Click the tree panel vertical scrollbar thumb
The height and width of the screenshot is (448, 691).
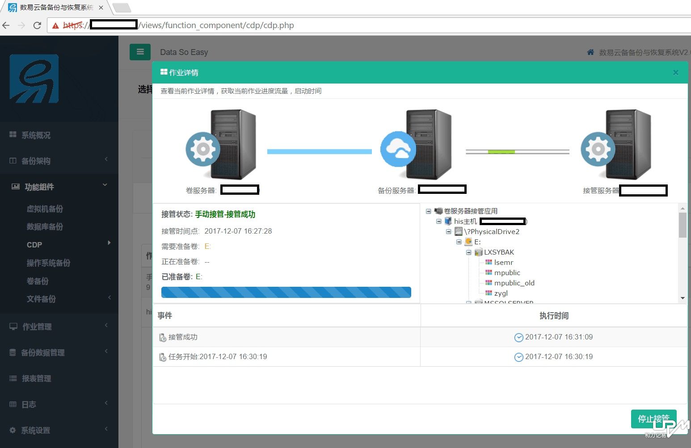[683, 225]
